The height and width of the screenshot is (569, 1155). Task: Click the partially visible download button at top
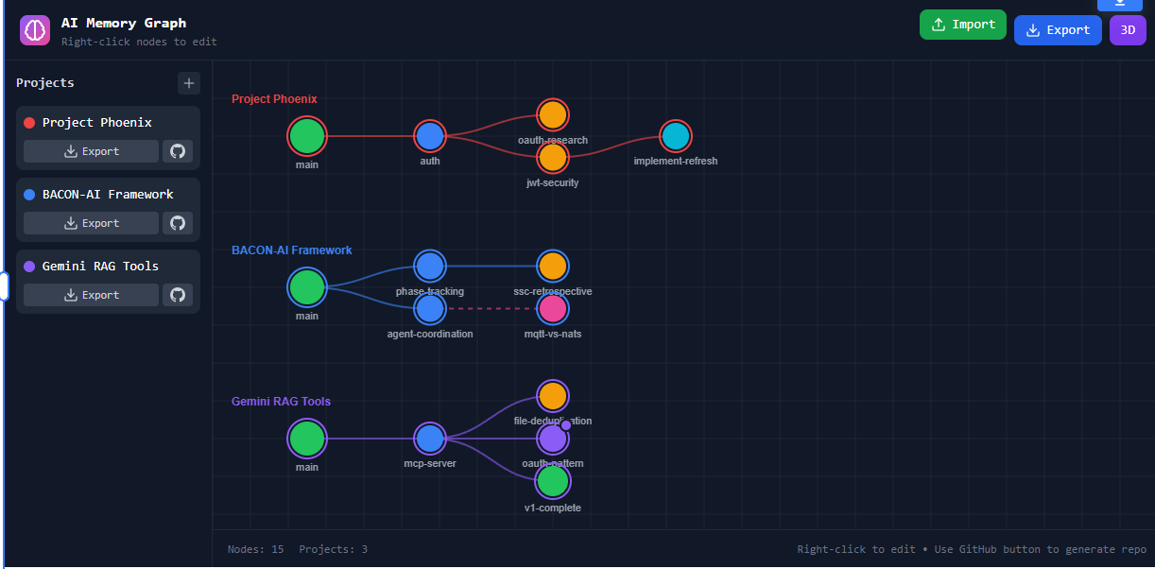click(1120, 5)
